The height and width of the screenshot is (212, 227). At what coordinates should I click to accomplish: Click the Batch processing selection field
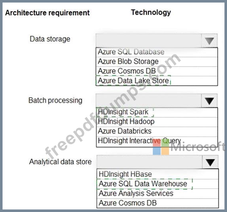pyautogui.click(x=149, y=101)
